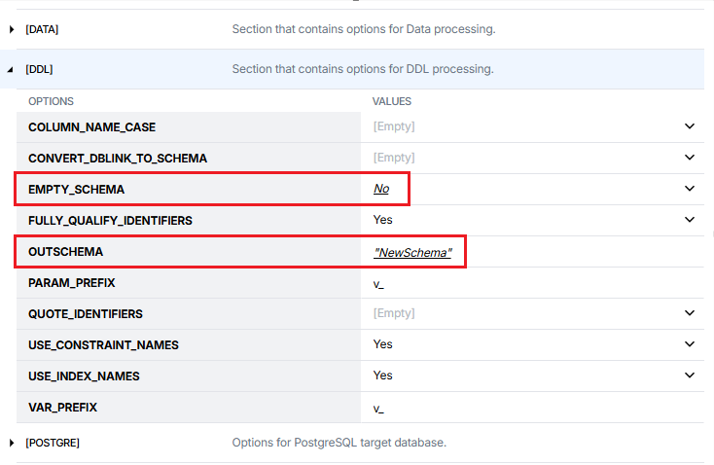
Task: Click the OUTSCHEMA option name
Action: 65,252
